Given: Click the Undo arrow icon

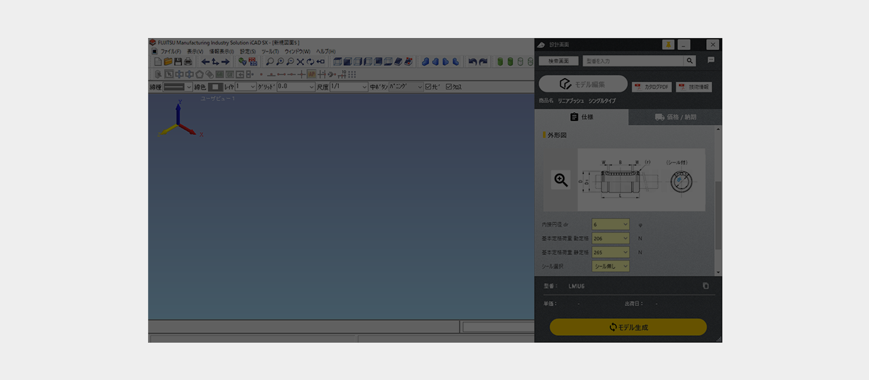Looking at the screenshot, I should [473, 62].
